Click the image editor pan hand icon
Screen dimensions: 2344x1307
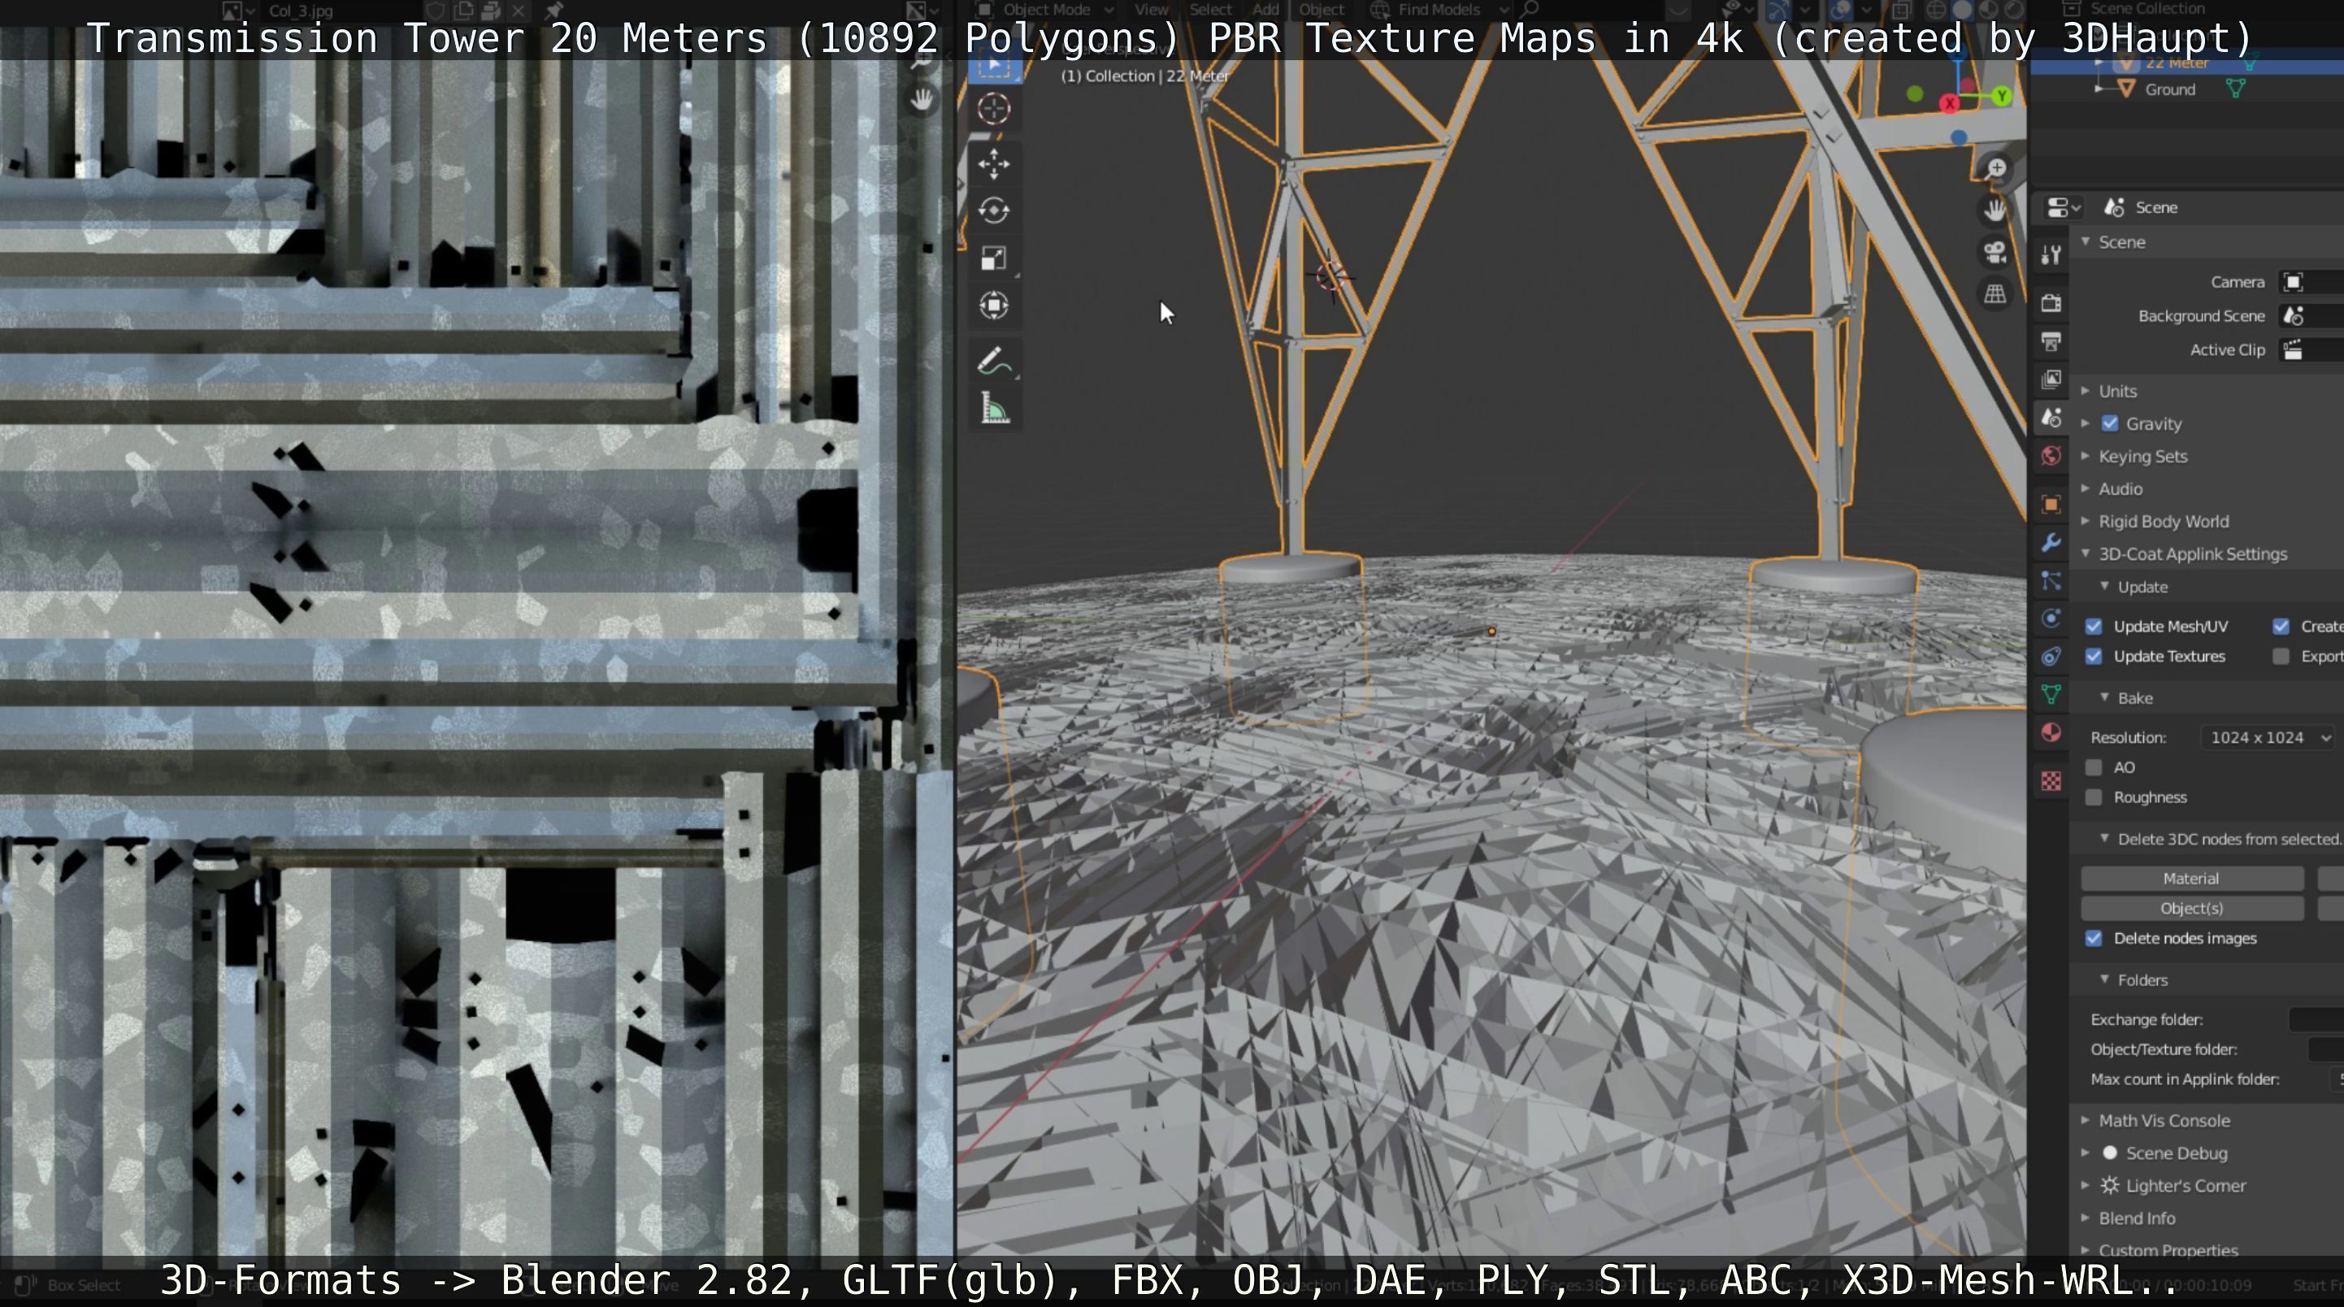point(922,99)
